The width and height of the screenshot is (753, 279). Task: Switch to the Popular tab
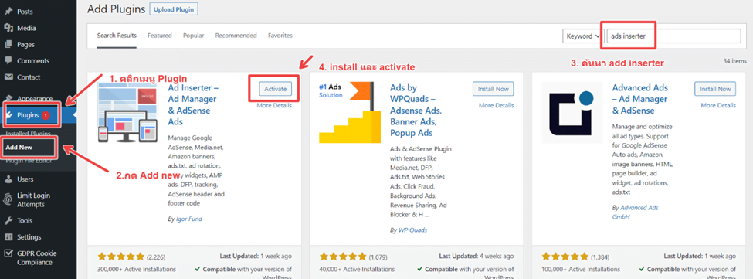pos(194,36)
